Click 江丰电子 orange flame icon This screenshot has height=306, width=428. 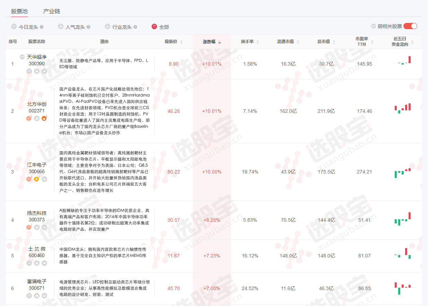(x=37, y=179)
